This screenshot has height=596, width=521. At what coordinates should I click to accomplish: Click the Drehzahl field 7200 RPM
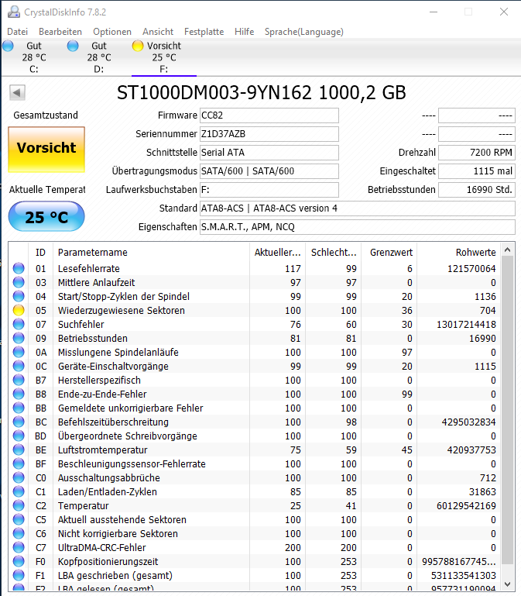point(477,153)
